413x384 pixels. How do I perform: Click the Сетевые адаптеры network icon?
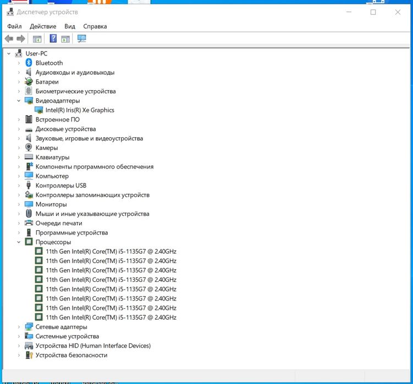(29, 327)
